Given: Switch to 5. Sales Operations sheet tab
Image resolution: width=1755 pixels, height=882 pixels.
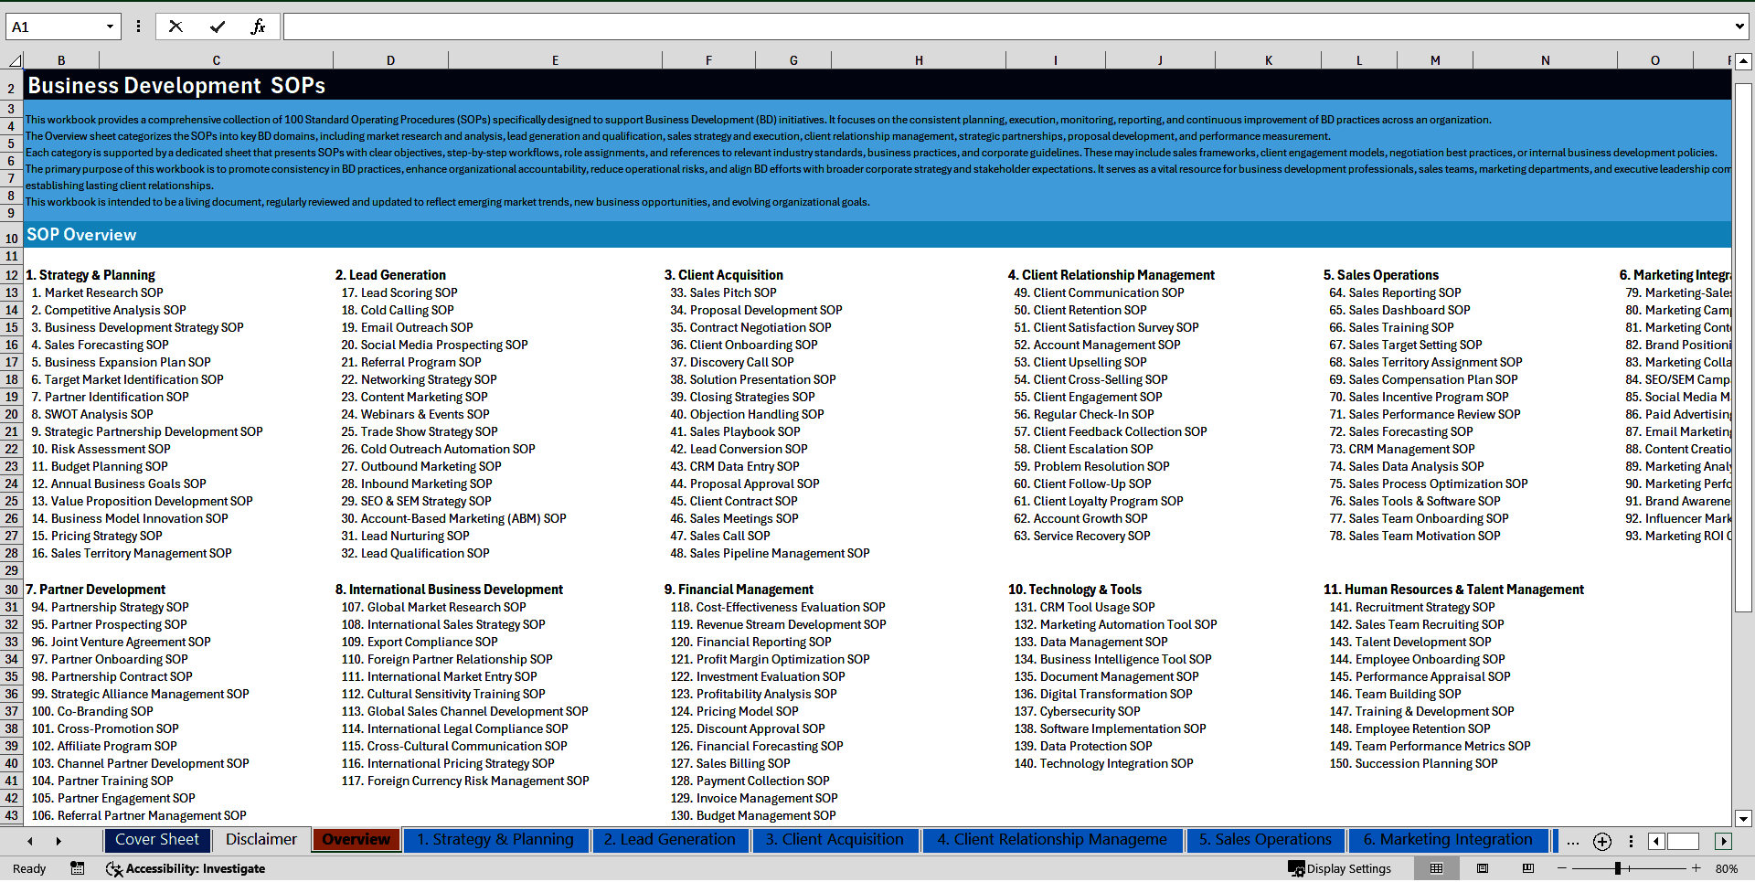Looking at the screenshot, I should (1265, 840).
